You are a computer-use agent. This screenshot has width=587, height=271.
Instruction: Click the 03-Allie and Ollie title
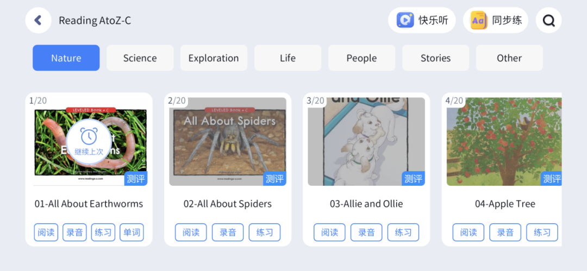366,204
